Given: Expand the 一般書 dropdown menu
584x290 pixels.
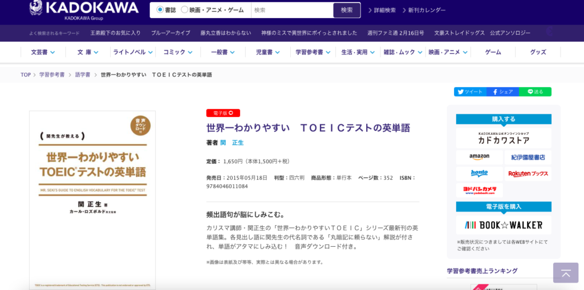Looking at the screenshot, I should pos(223,52).
